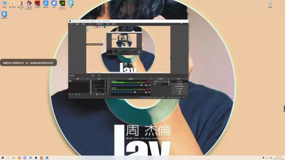Pop out the Scene Transitions dock via its header icon
This screenshot has width=285, height=160.
pos(169,79)
